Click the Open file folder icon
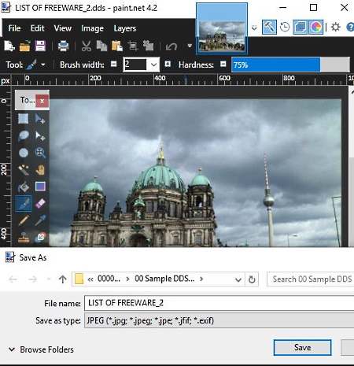The height and width of the screenshot is (366, 354). (x=24, y=46)
